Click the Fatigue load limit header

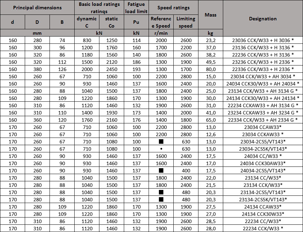[x=136, y=8]
